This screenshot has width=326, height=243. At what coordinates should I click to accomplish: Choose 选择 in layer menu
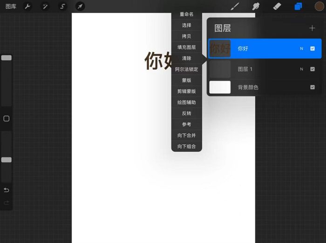coord(186,25)
